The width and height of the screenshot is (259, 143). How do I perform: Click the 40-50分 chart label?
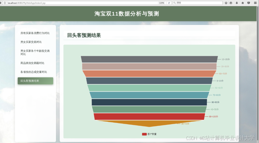click(x=215, y=110)
